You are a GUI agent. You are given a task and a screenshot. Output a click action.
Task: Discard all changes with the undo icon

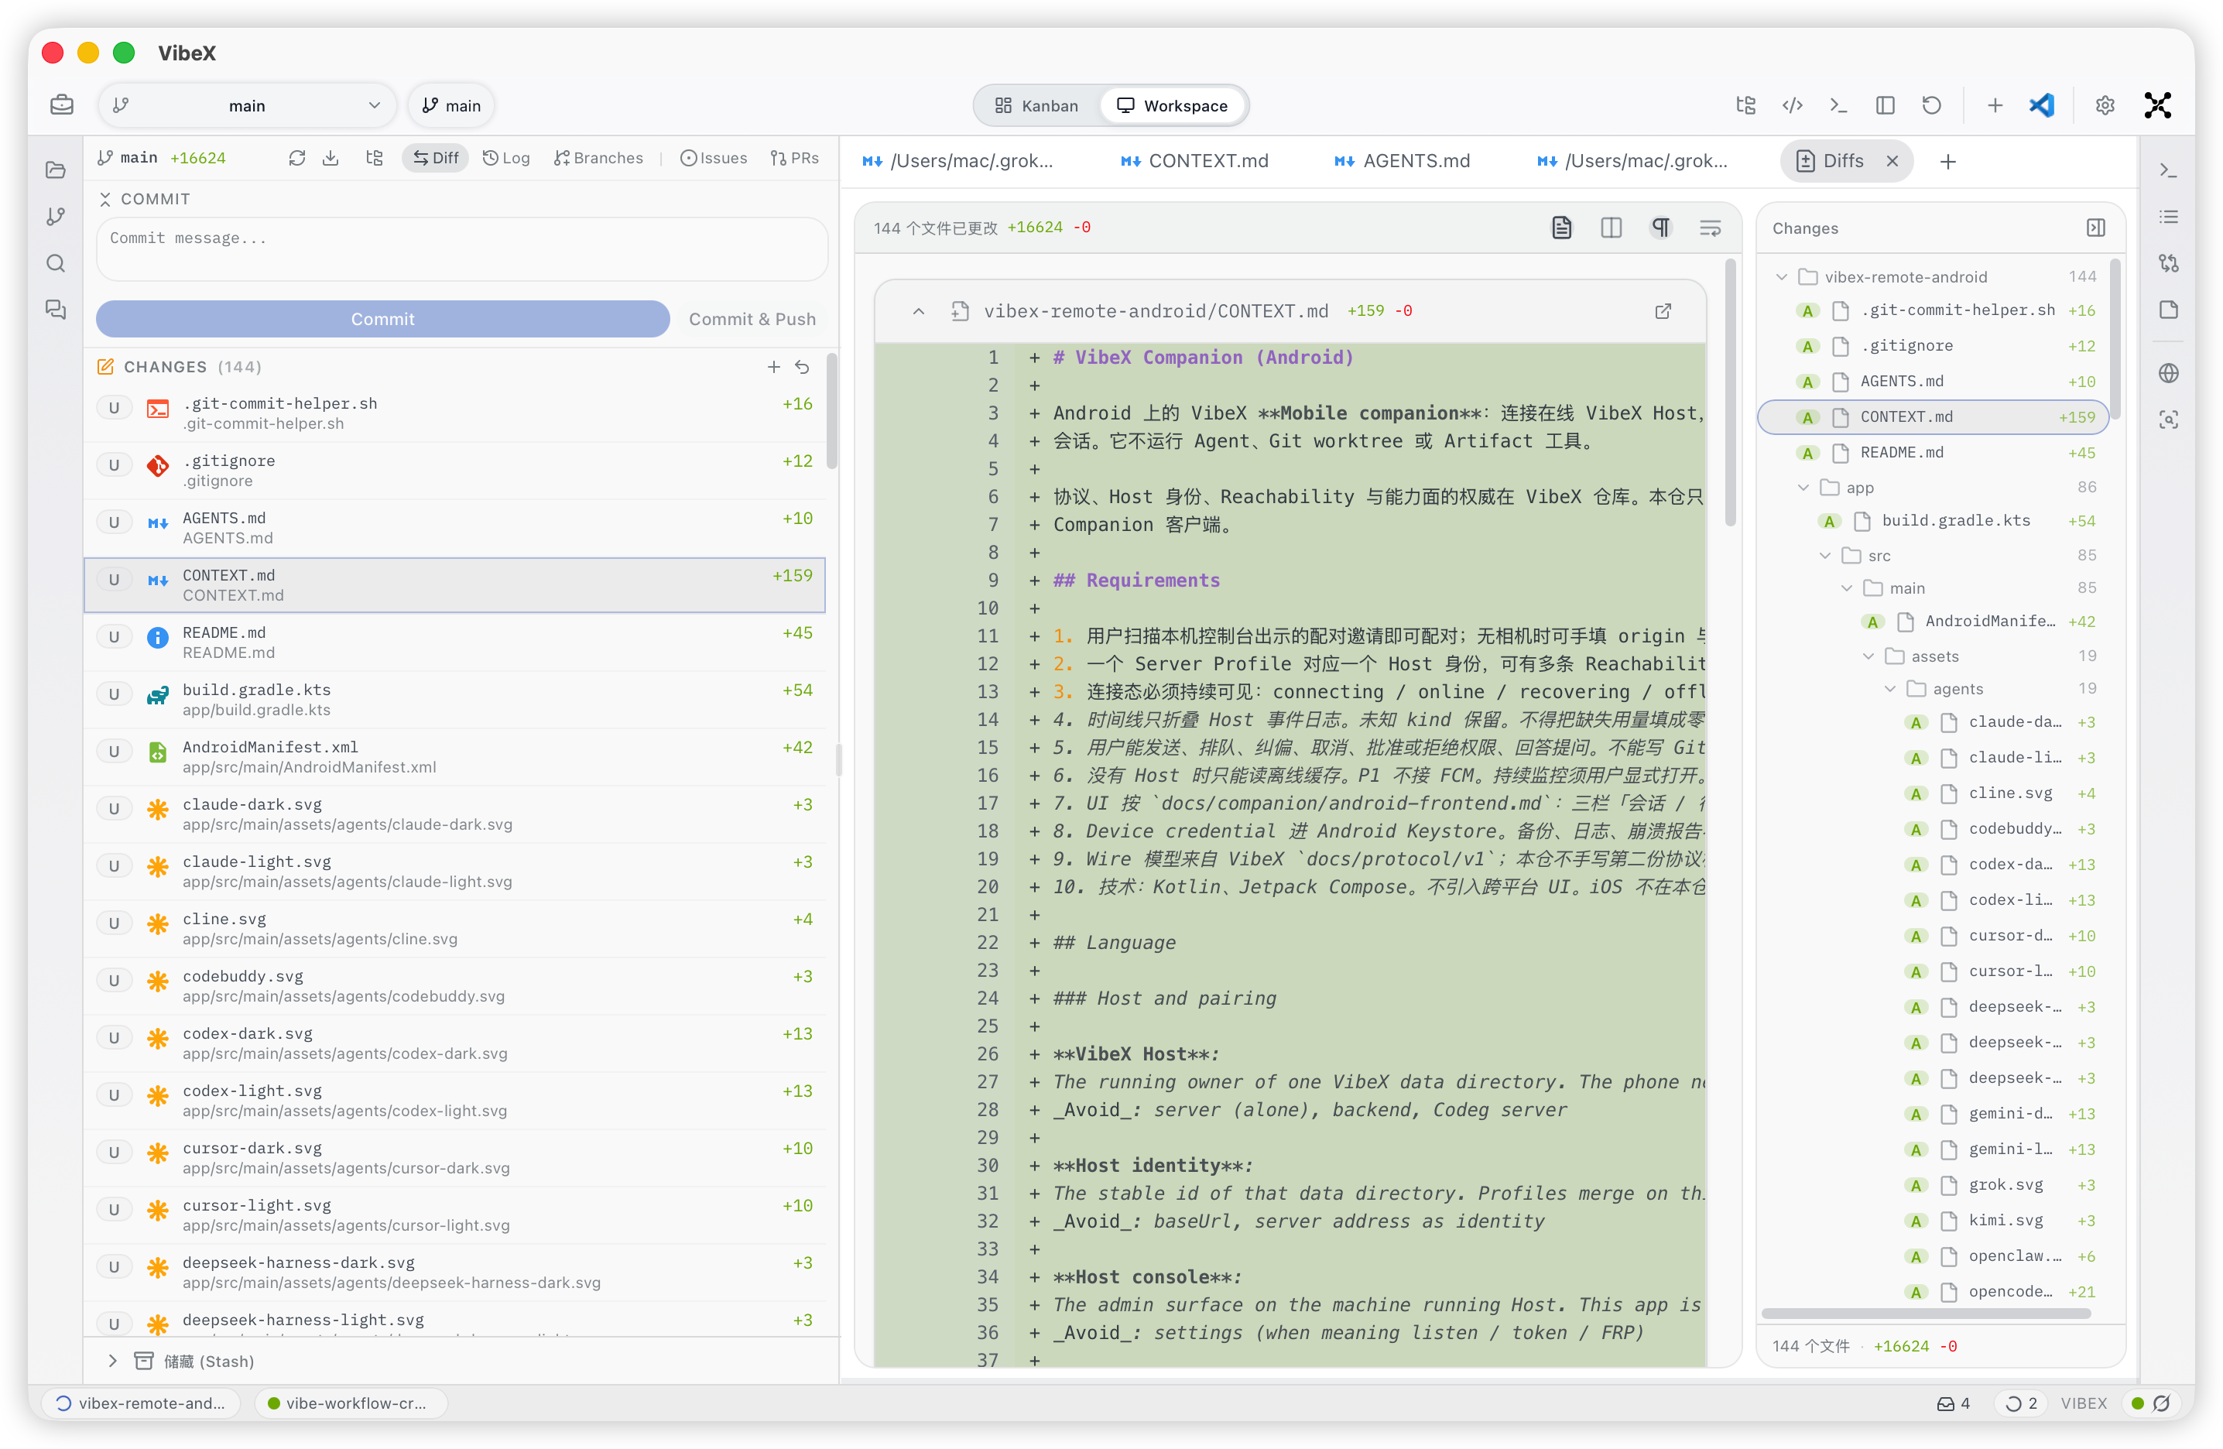803,367
